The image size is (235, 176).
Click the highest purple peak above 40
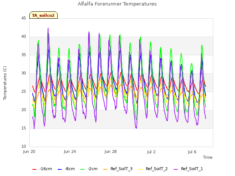[48, 28]
